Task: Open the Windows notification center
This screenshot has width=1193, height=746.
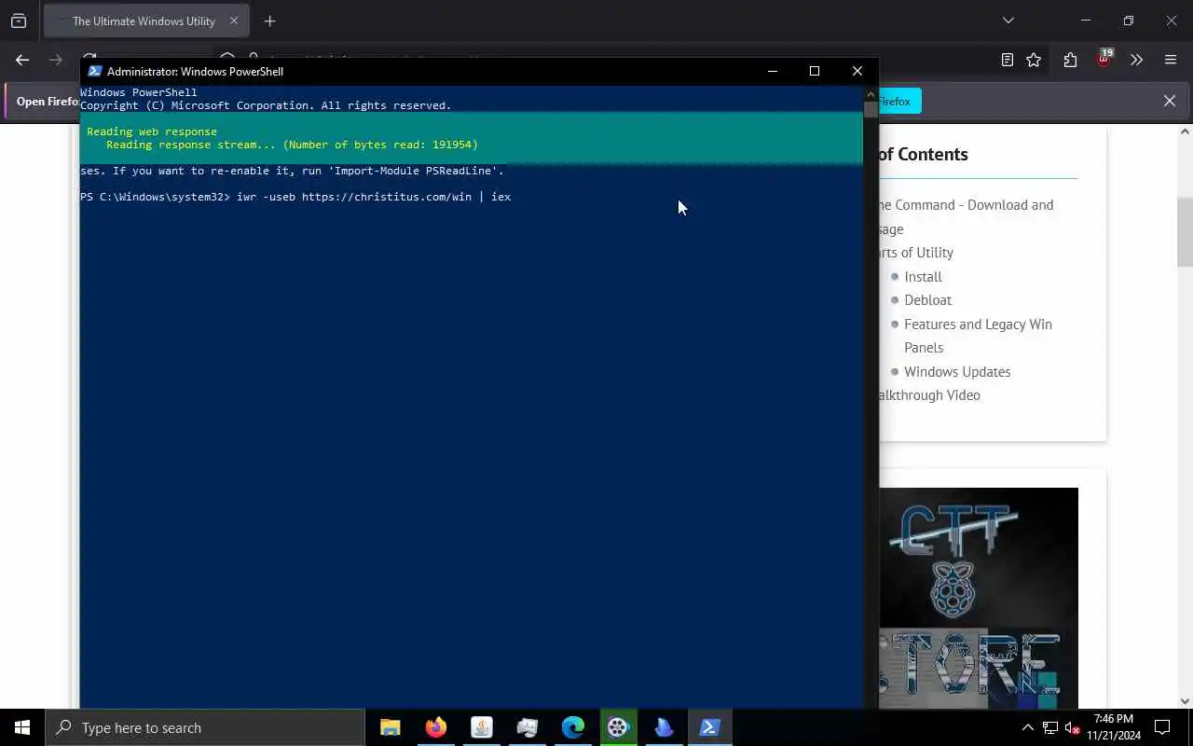Action: [1162, 727]
